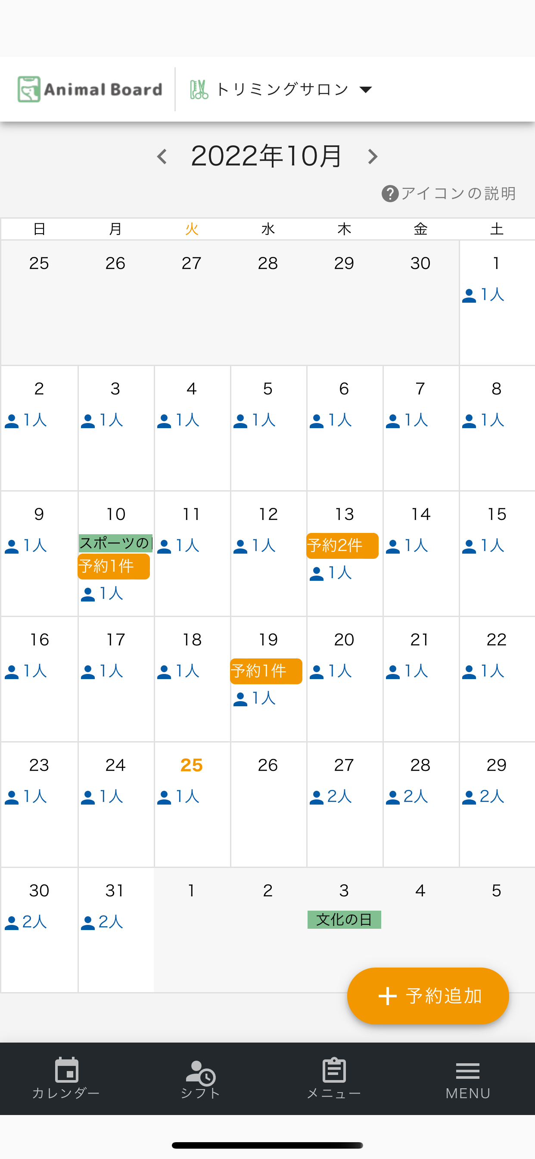Click the plus icon in 予約追加

(x=388, y=996)
